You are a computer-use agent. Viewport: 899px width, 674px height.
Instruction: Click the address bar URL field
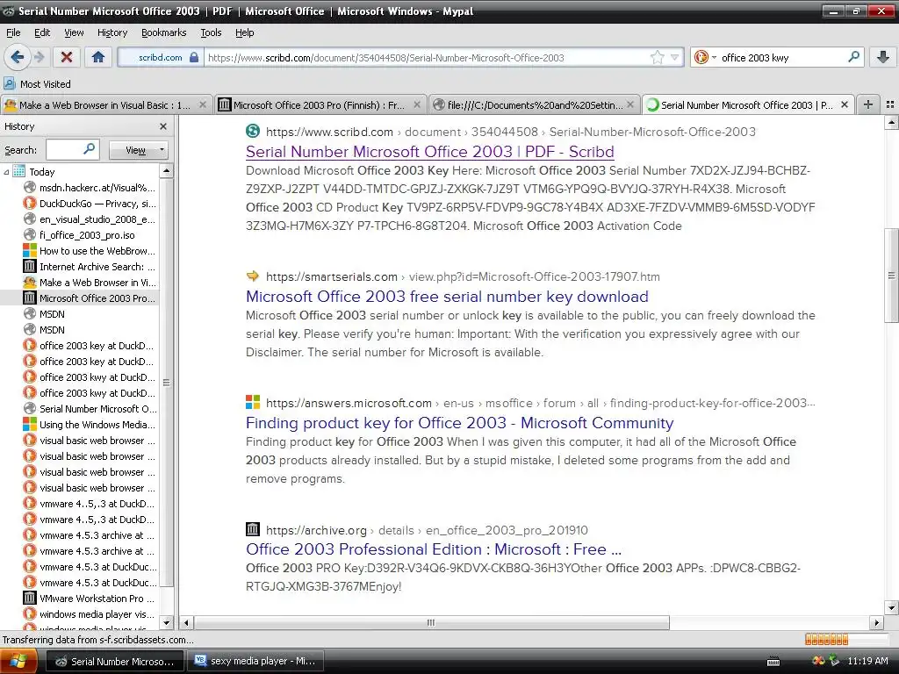pyautogui.click(x=428, y=57)
